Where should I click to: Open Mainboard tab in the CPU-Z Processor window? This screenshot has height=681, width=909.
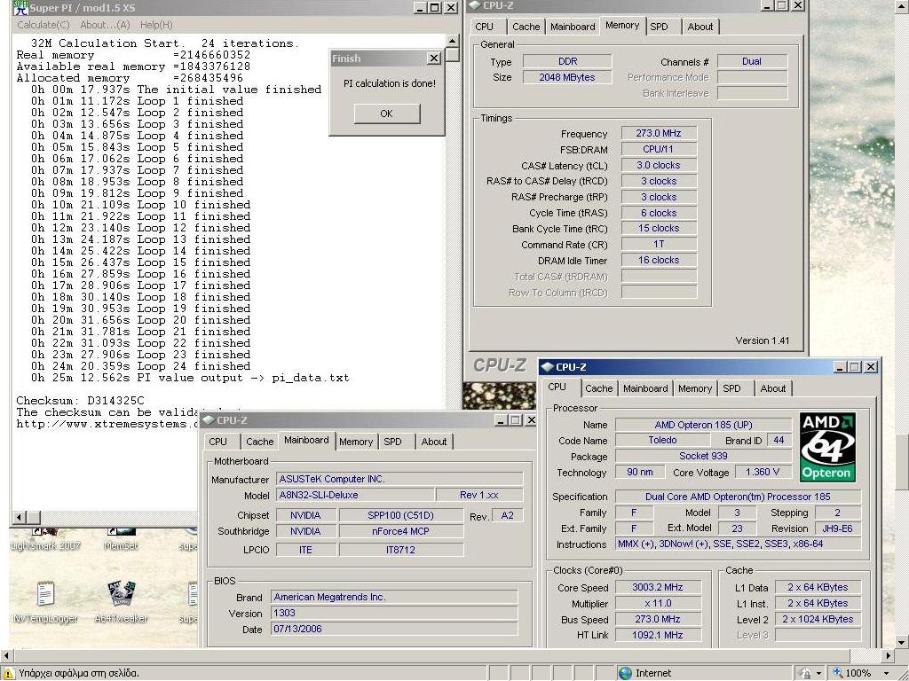tap(645, 388)
